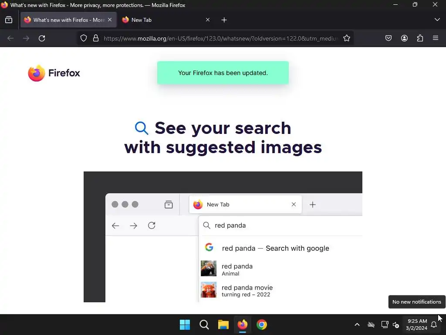
Task: Launch Google Chrome from taskbar
Action: pyautogui.click(x=262, y=325)
